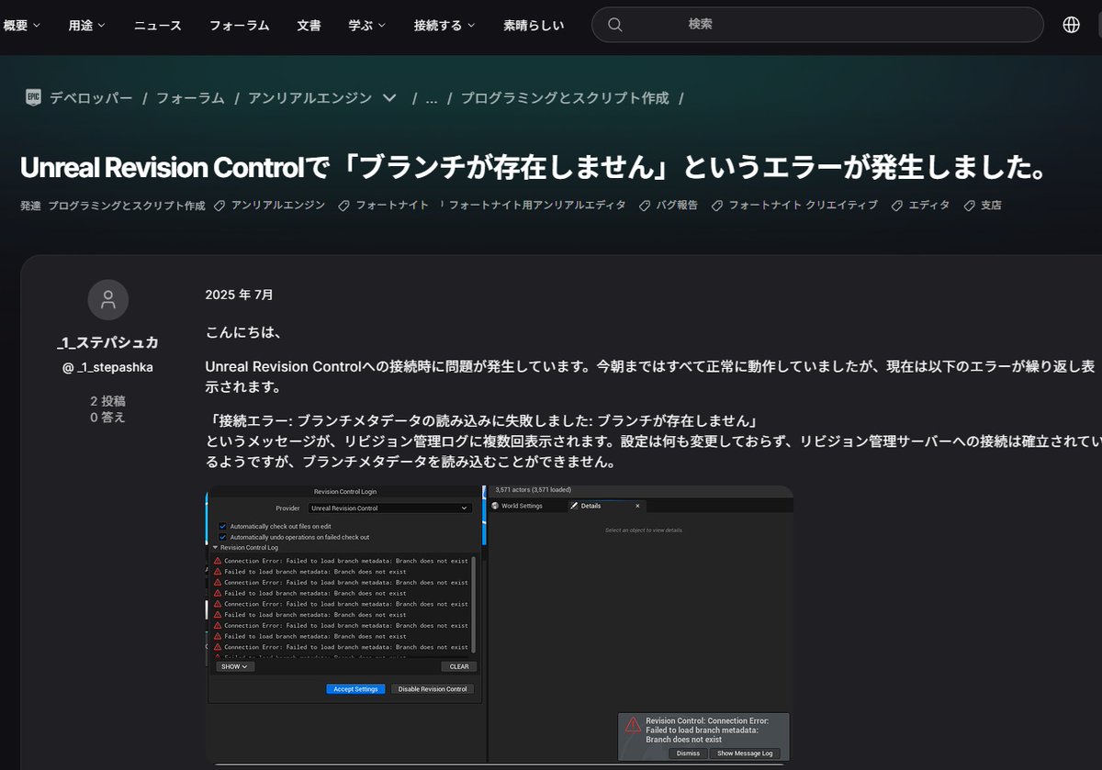The width and height of the screenshot is (1102, 770).
Task: Click the Epic Games logo in the breadcrumb
Action: click(34, 97)
